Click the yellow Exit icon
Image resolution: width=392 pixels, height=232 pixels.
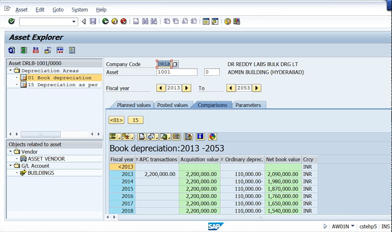(115, 21)
